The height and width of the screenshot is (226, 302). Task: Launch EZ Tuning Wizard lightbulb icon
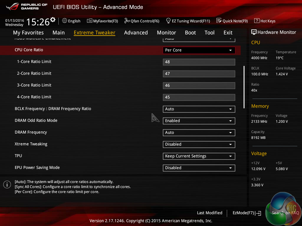168,21
